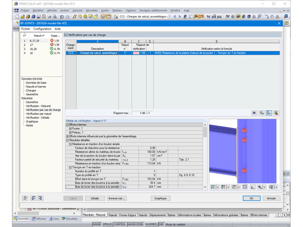Switch to Barres - Déformations locales tab
Screen dimensions: 303x227
tap(184, 215)
